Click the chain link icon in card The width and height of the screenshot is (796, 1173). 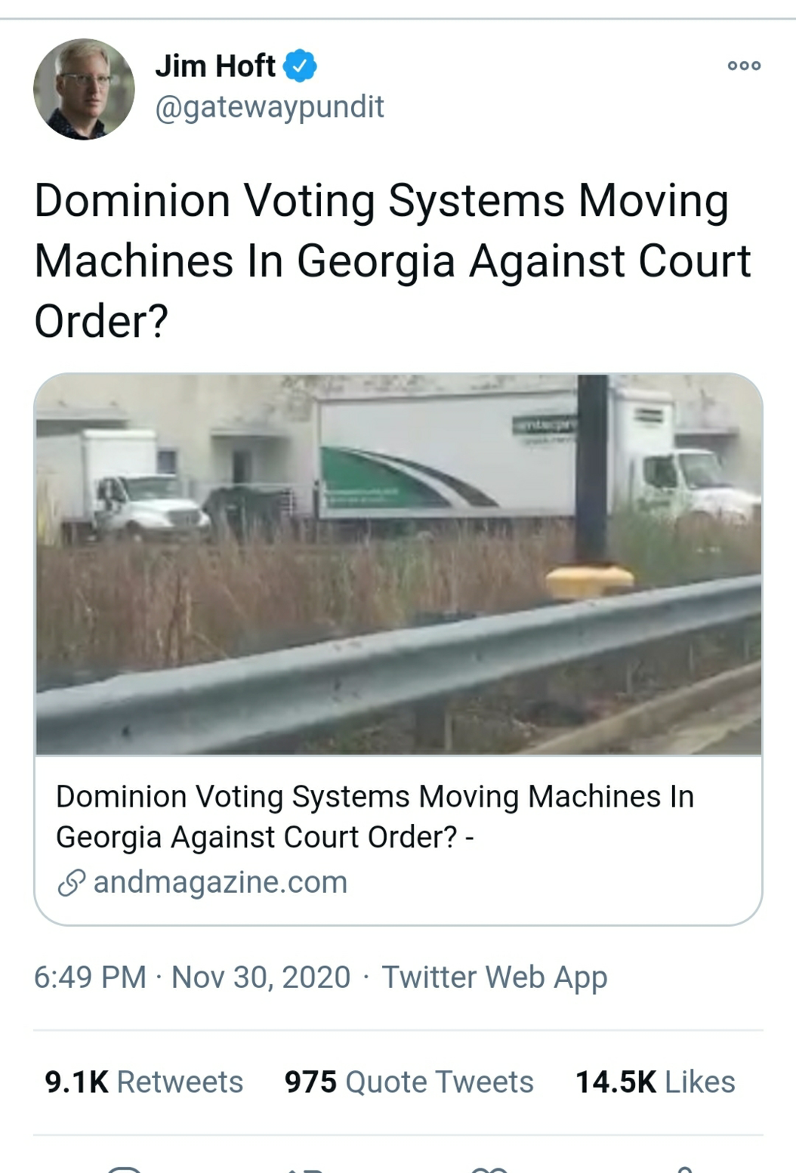coord(72,882)
